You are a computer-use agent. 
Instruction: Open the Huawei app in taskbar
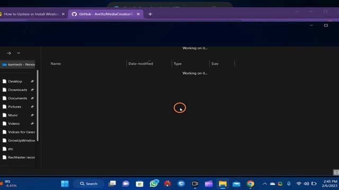point(167,184)
